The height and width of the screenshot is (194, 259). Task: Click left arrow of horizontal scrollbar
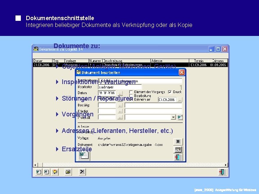tap(35, 165)
